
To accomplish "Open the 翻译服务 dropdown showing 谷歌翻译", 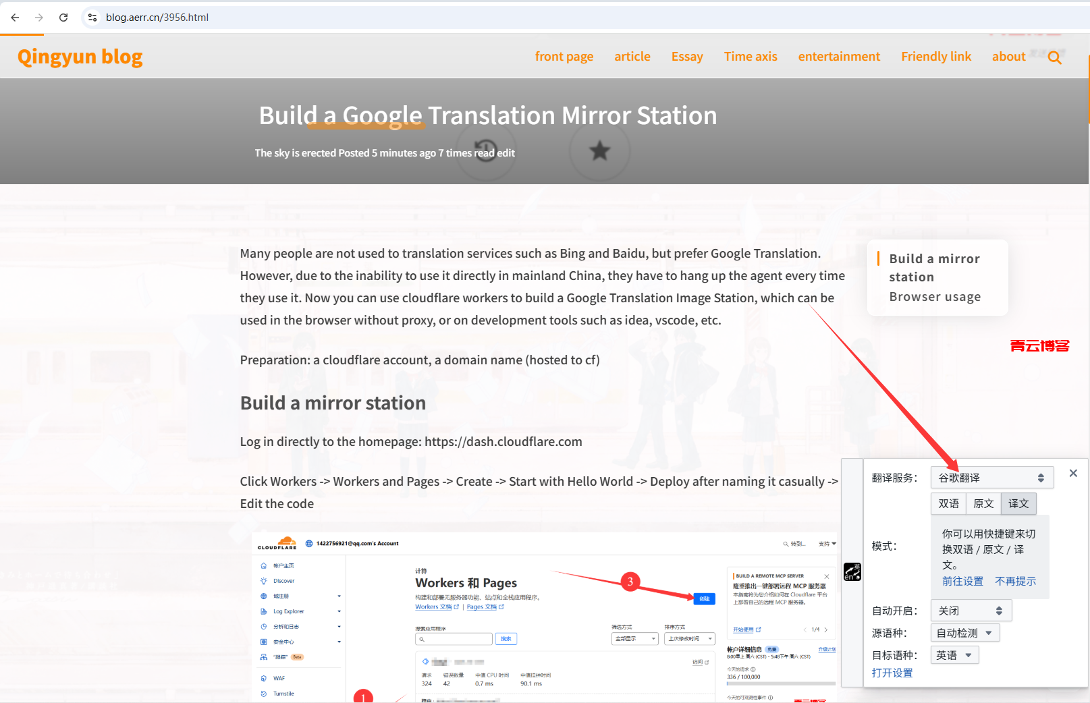I will pyautogui.click(x=991, y=478).
